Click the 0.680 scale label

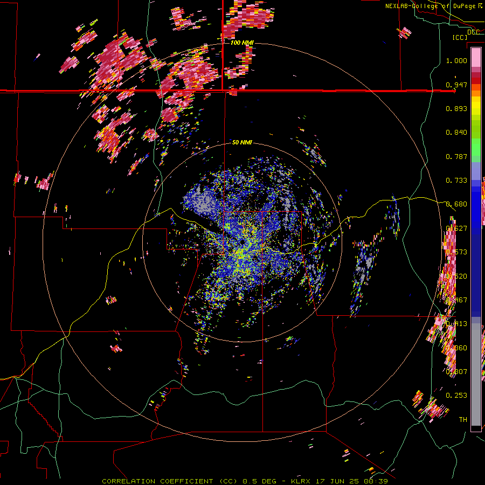tap(456, 204)
